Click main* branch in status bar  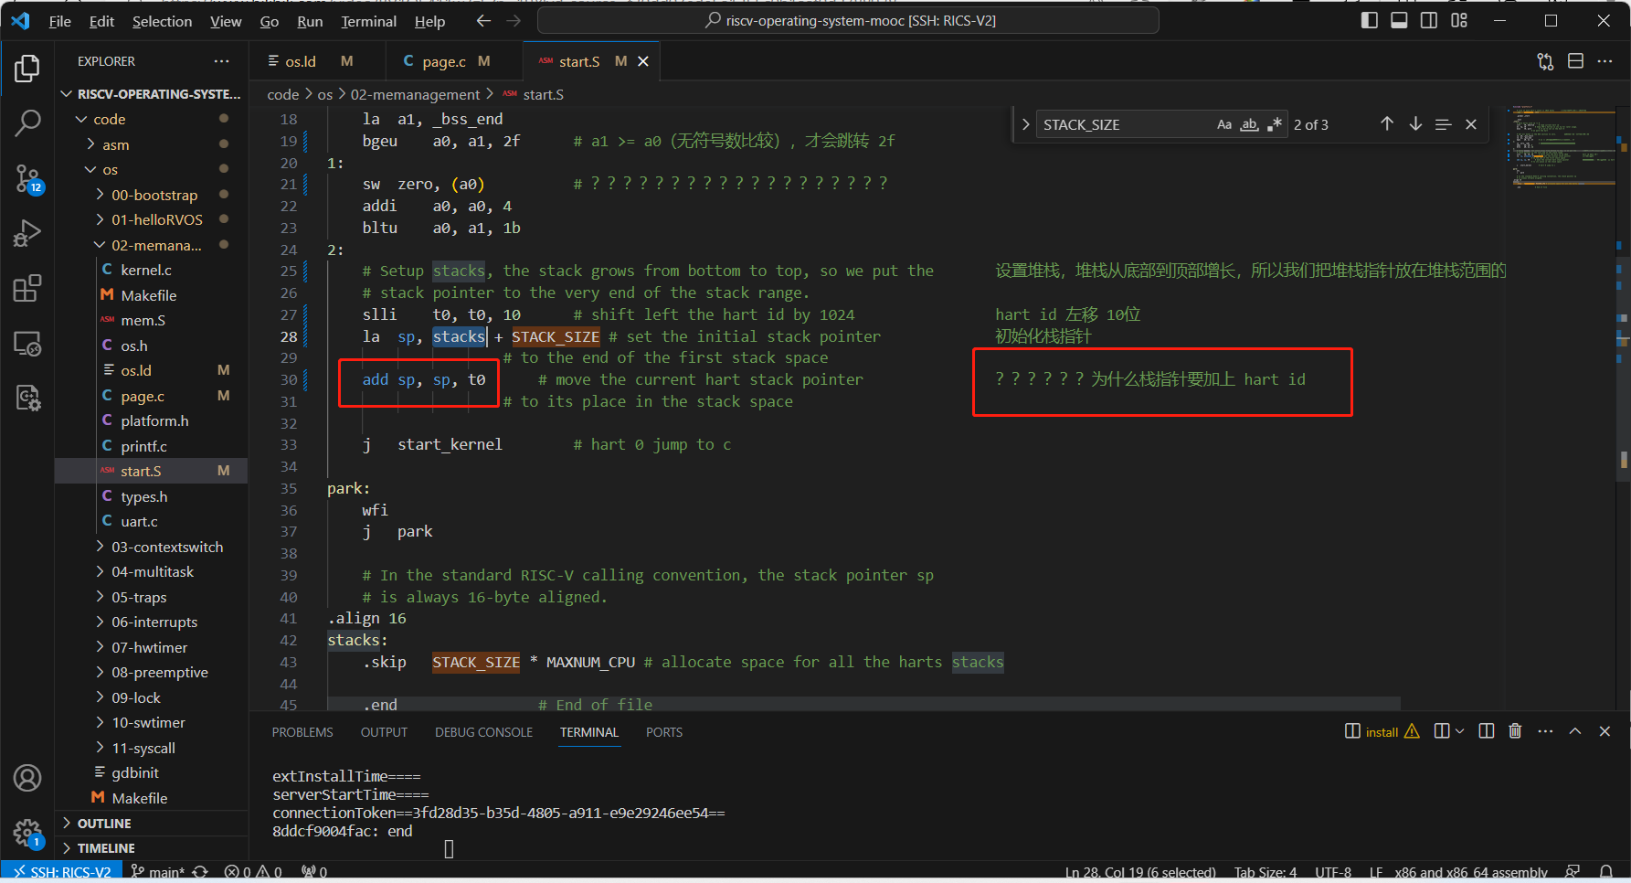pos(158,872)
